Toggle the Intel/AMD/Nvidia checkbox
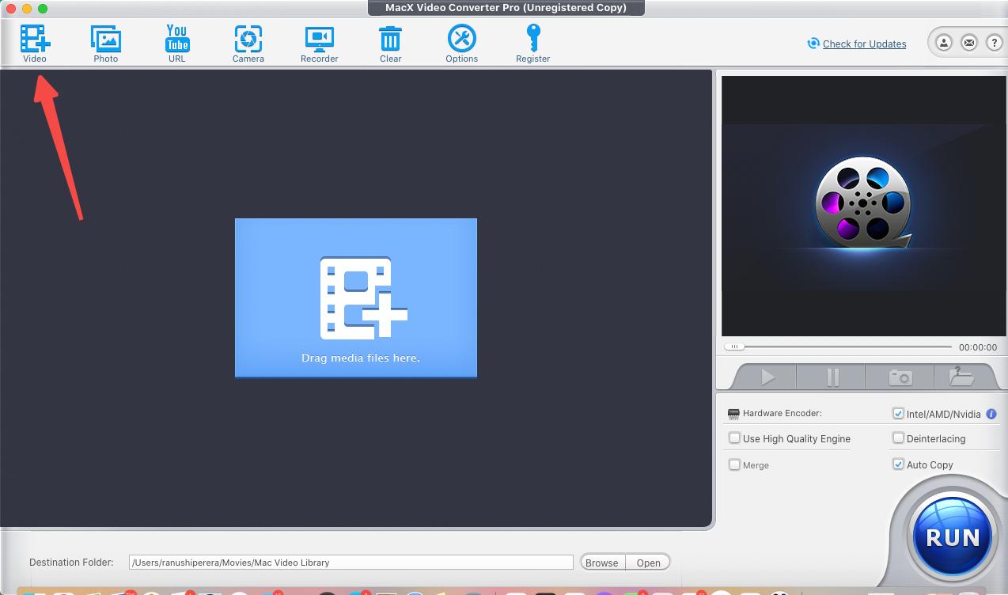This screenshot has width=1008, height=595. tap(898, 413)
